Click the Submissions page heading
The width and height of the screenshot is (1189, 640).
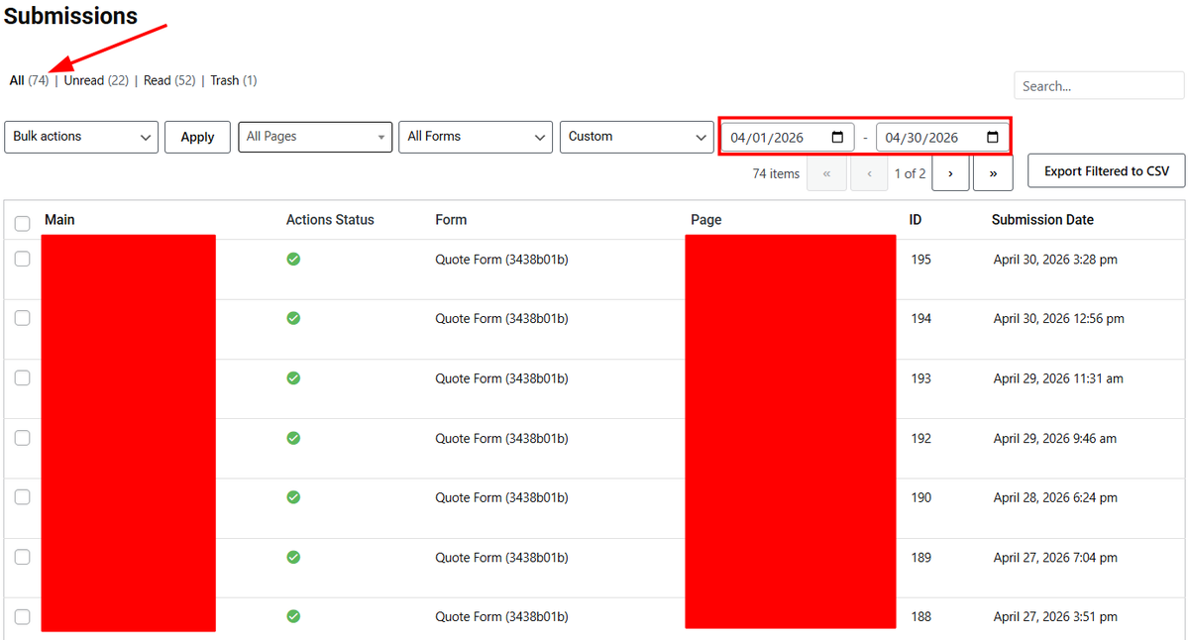tap(70, 16)
